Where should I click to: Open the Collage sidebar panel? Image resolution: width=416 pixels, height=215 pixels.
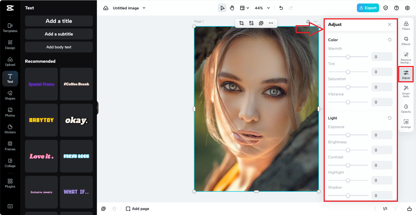click(x=10, y=163)
